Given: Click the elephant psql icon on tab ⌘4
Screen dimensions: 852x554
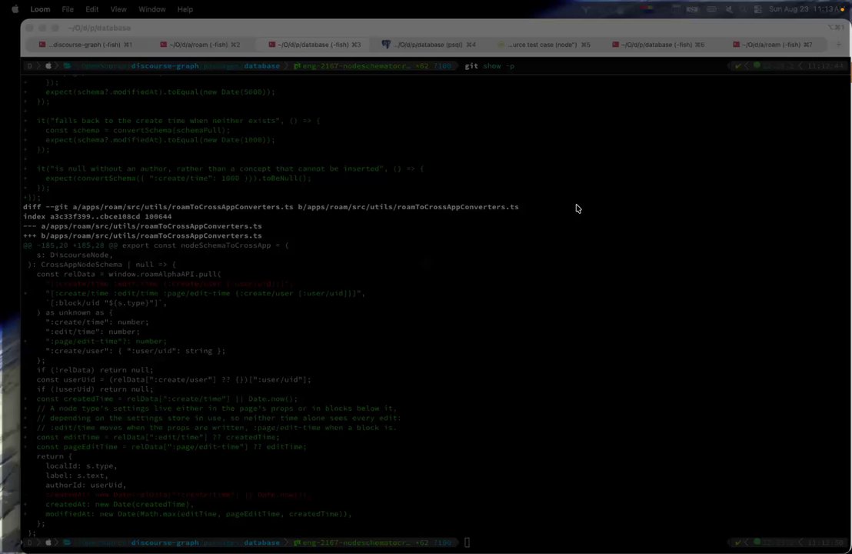Looking at the screenshot, I should click(386, 45).
